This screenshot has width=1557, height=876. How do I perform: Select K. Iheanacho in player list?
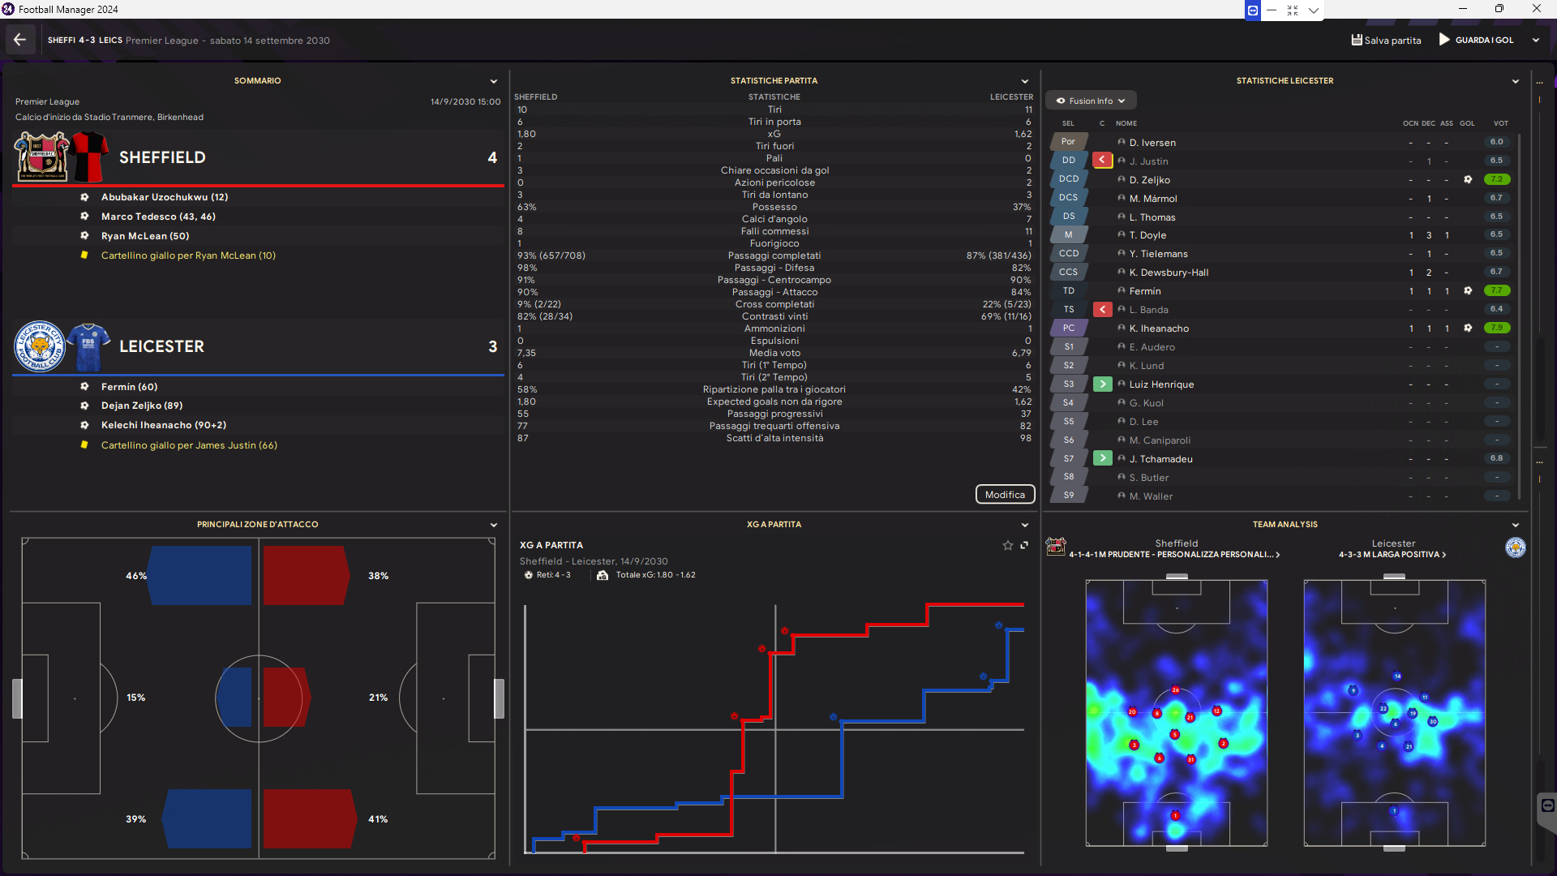(1159, 328)
